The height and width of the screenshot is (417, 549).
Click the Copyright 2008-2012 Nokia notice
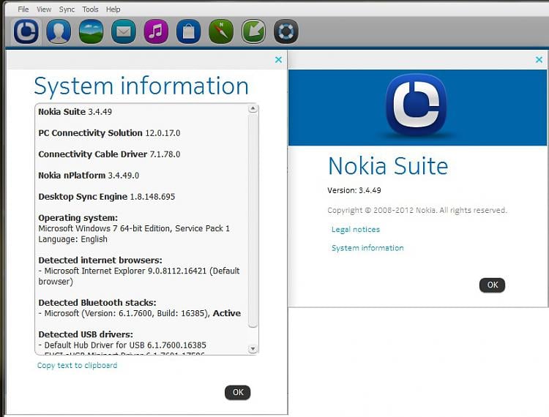click(x=417, y=210)
